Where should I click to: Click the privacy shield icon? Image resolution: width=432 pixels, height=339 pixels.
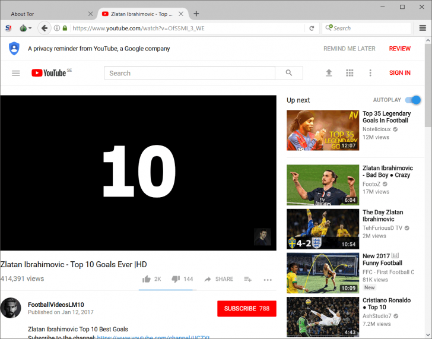14,49
